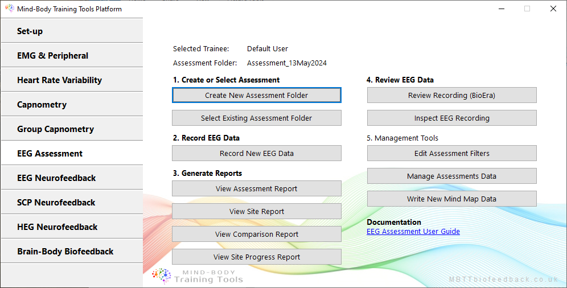567x288 pixels.
Task: Maximize the Mind-Body Training Tools window
Action: 527,9
